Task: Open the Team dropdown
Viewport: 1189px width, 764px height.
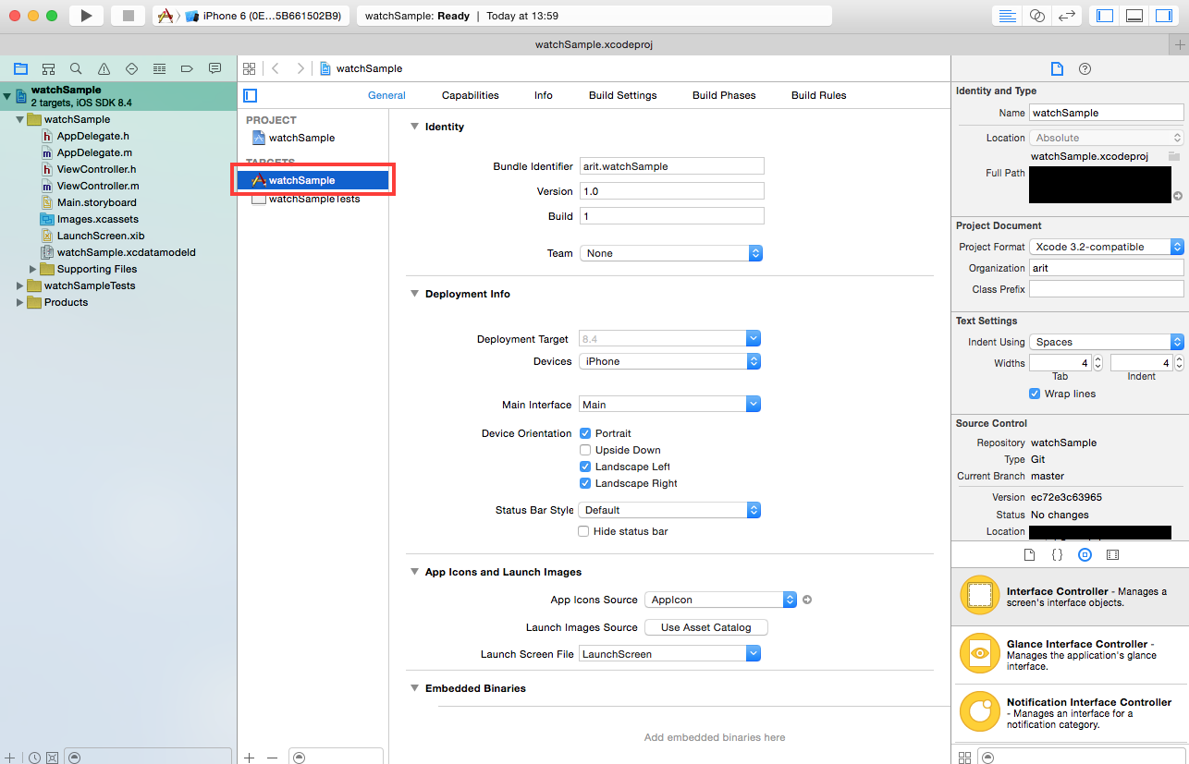Action: click(x=670, y=253)
